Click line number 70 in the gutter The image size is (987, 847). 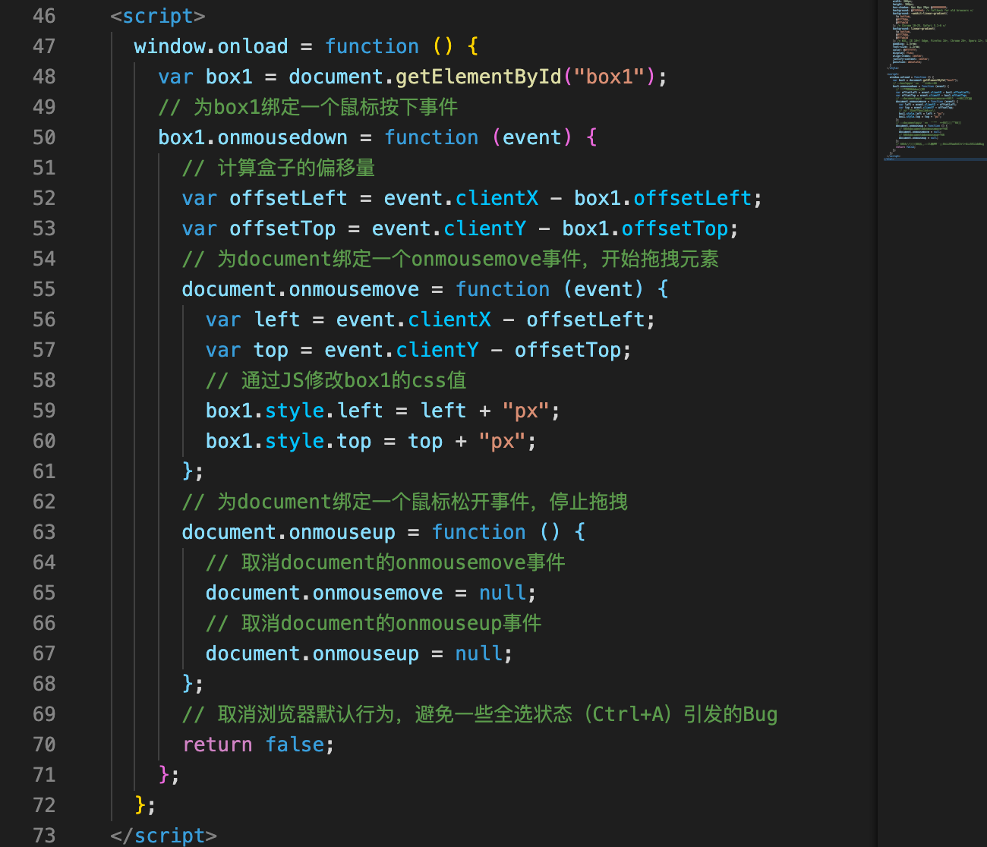click(44, 745)
